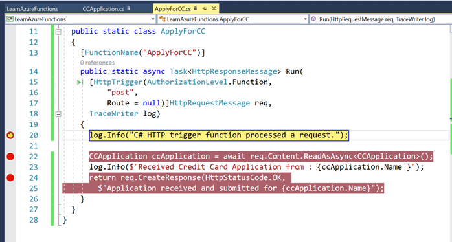
Task: Click the 'public static class' keywords on line 11
Action: [113, 32]
